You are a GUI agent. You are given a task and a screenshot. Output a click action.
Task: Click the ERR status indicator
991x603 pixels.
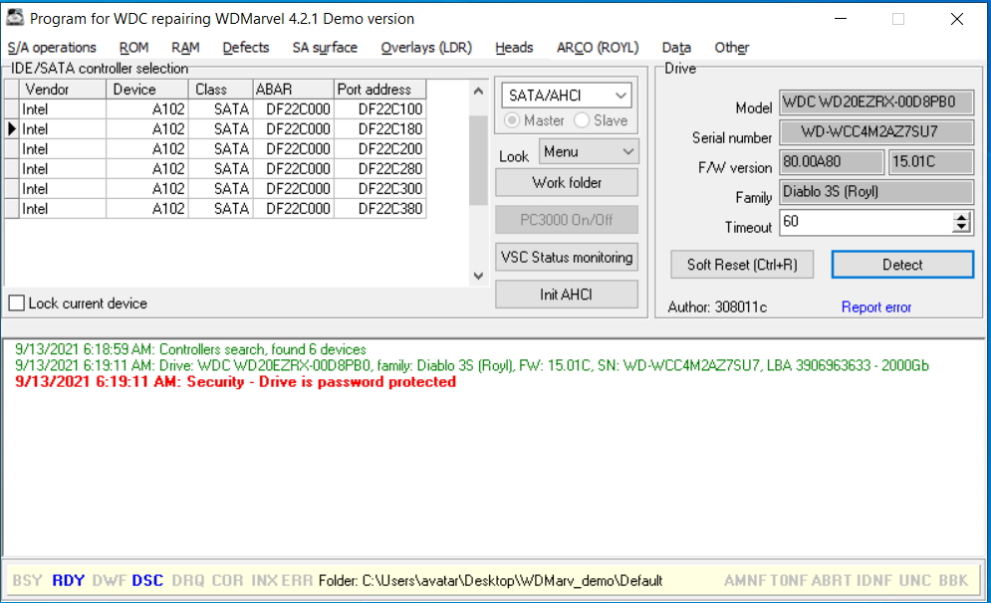[x=297, y=580]
